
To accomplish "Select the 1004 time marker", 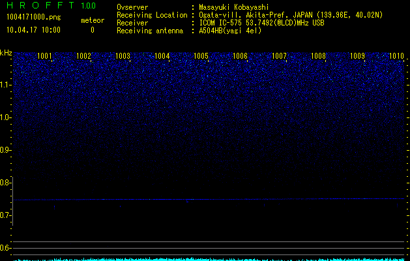I will (162, 56).
